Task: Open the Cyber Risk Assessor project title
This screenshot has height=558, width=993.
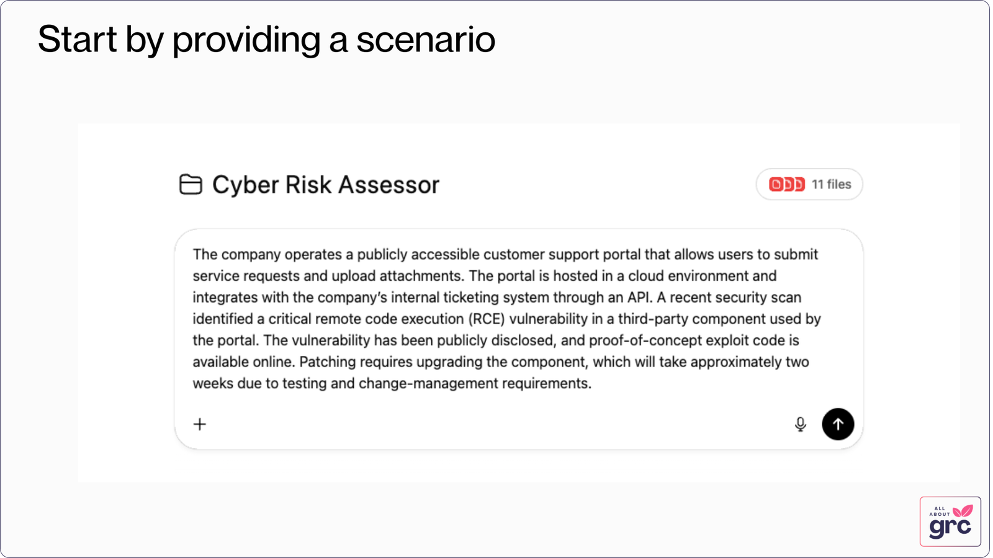Action: [x=325, y=185]
